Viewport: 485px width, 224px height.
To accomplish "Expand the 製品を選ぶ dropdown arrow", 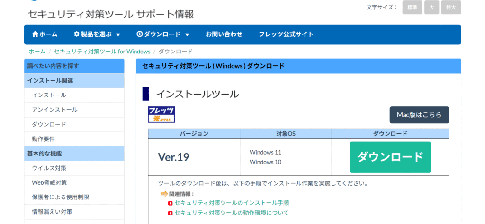I will pyautogui.click(x=118, y=35).
